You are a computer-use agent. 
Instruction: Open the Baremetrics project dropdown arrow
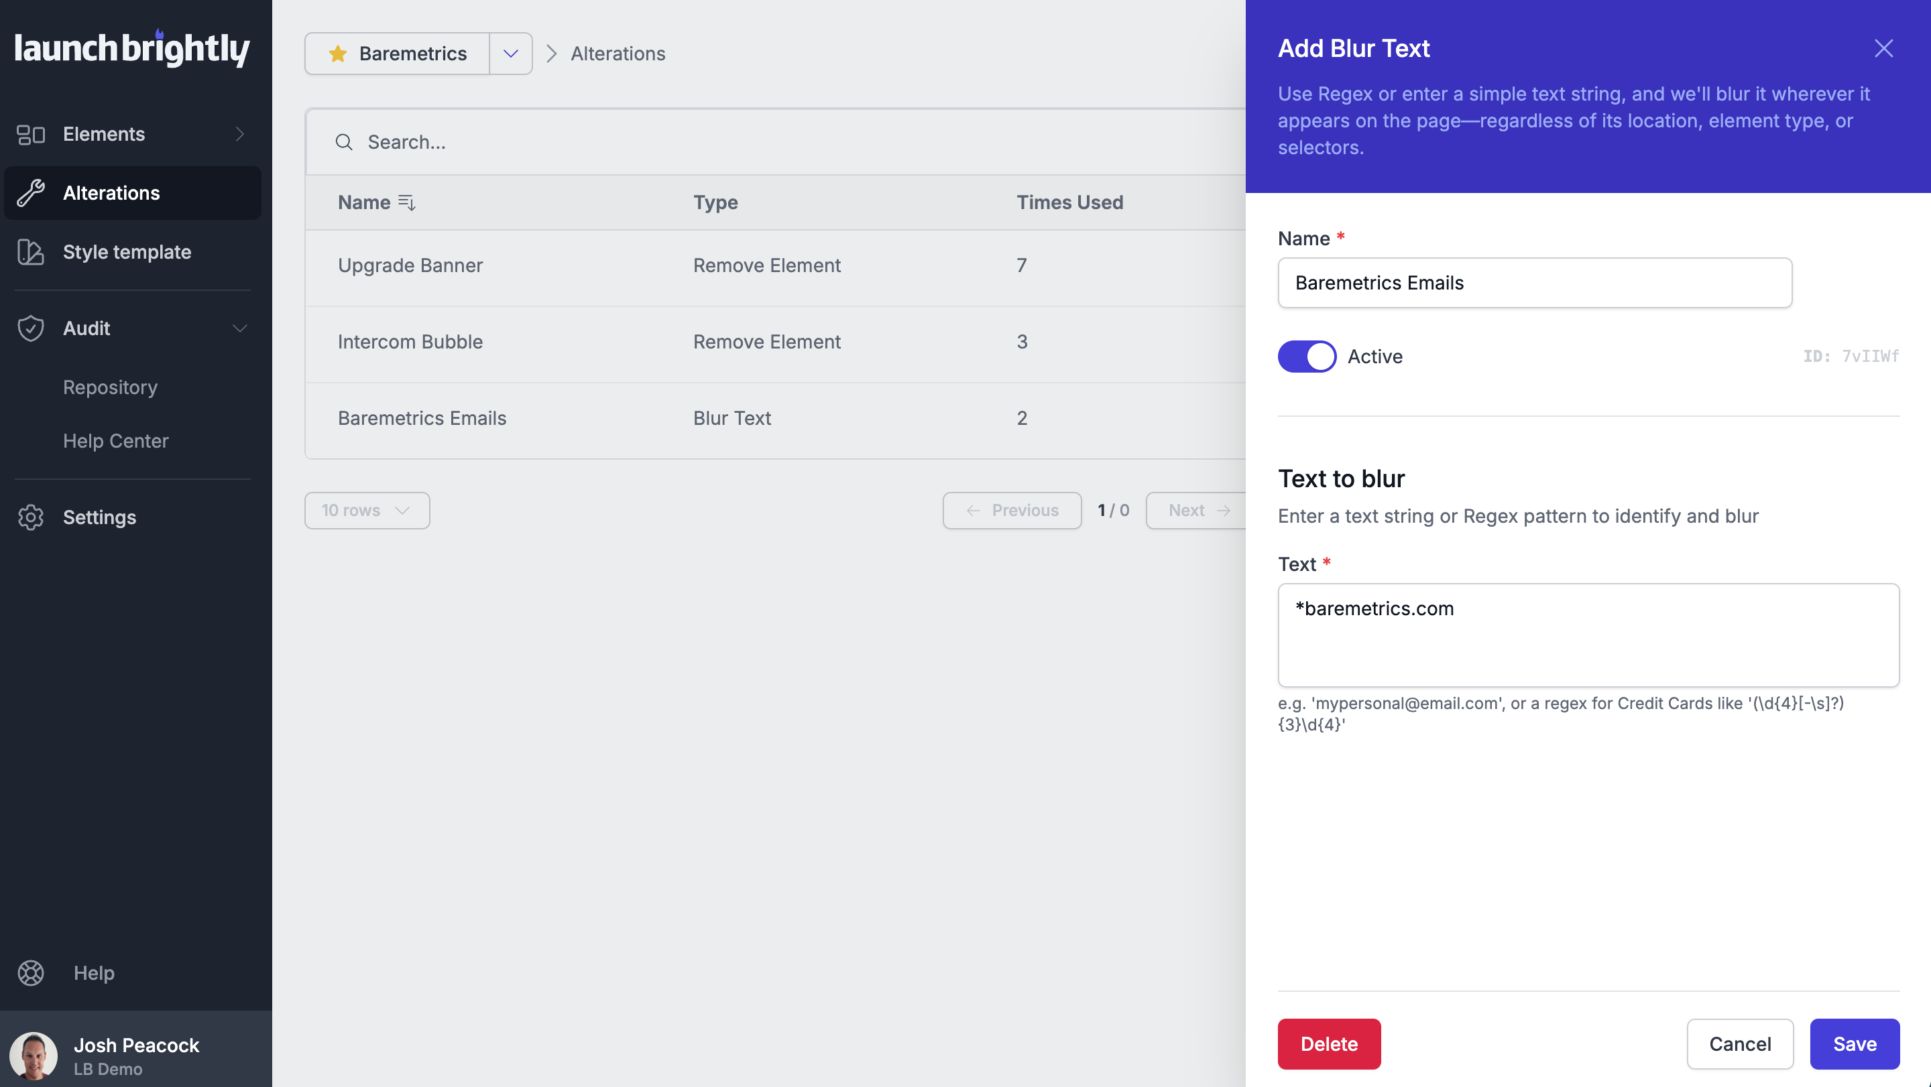511,53
